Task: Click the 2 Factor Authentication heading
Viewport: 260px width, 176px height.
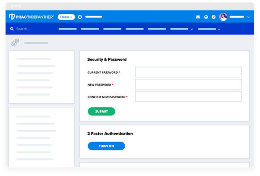Action: point(110,134)
